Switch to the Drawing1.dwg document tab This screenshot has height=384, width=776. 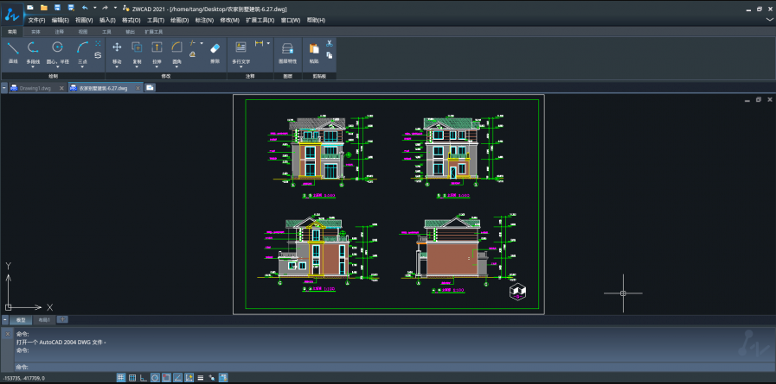pos(34,87)
